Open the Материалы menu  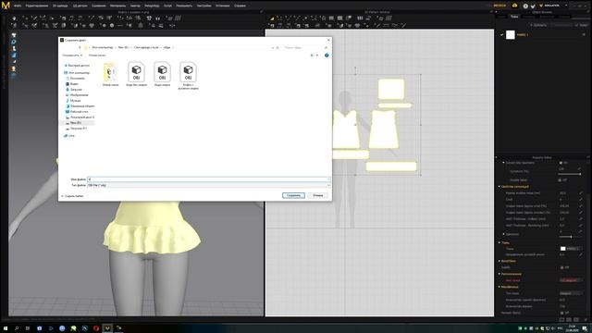pyautogui.click(x=118, y=6)
